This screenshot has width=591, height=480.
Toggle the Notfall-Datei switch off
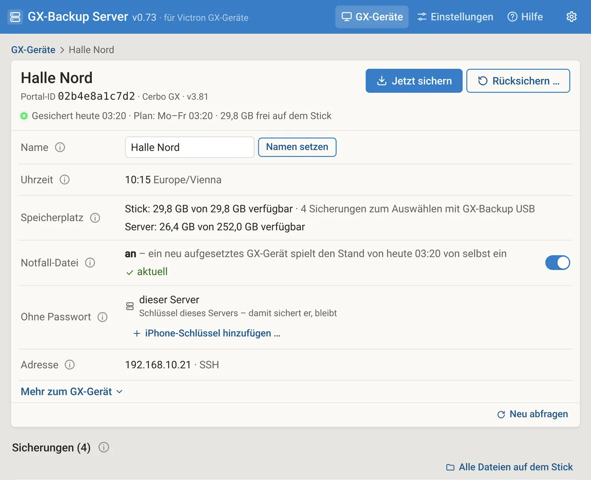click(x=557, y=262)
